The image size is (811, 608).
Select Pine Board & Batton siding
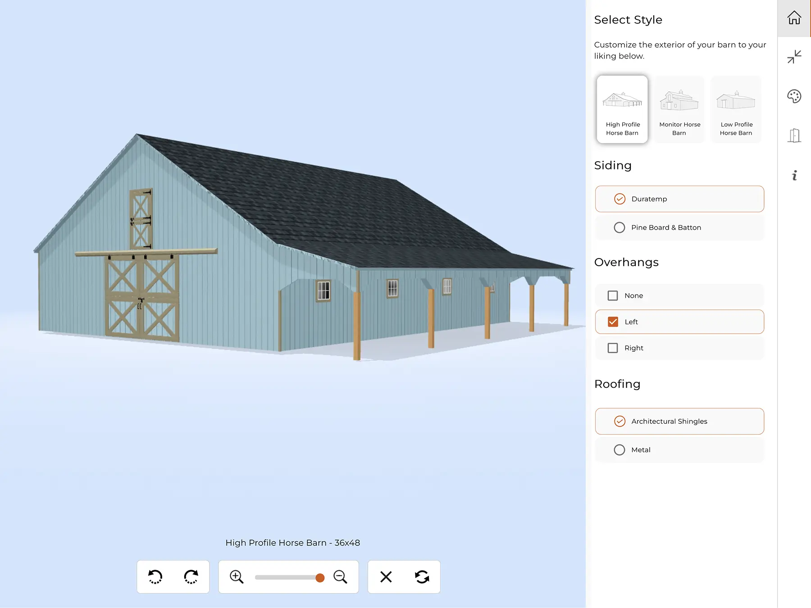click(x=620, y=227)
